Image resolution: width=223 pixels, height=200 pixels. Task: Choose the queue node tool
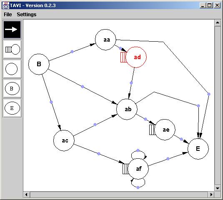coord(12,49)
